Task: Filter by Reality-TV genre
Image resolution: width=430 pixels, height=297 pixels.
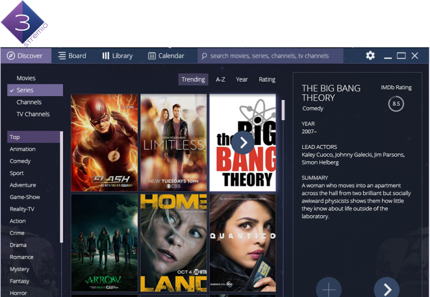Action: tap(22, 209)
